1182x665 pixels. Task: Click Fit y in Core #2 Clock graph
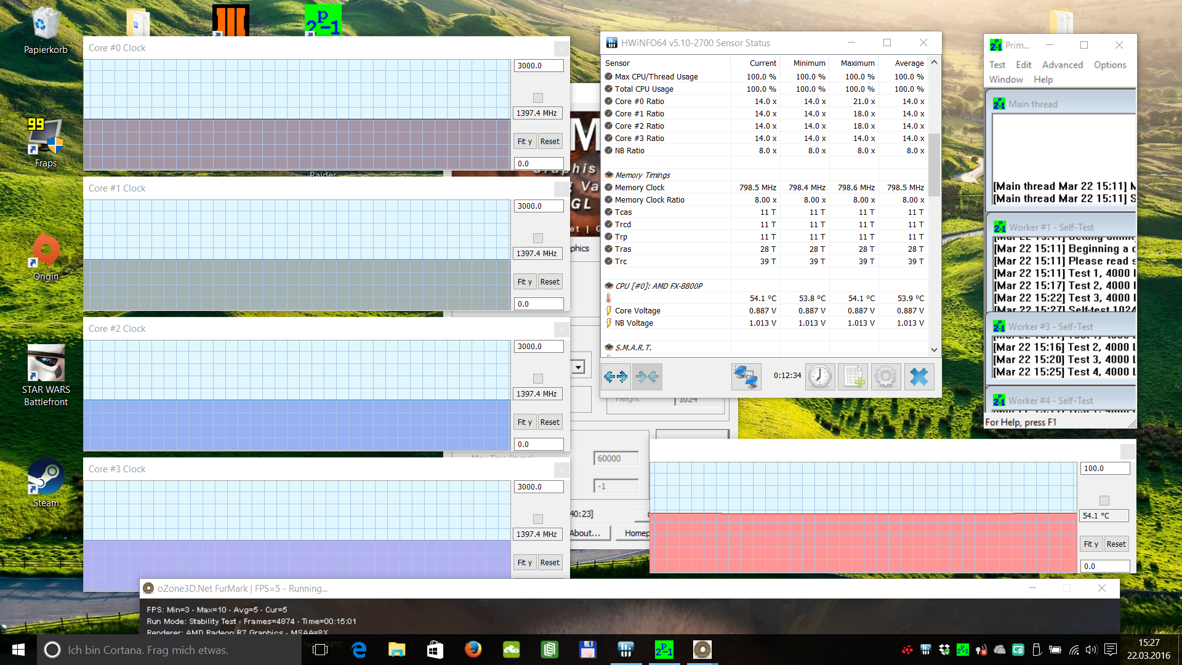tap(525, 422)
